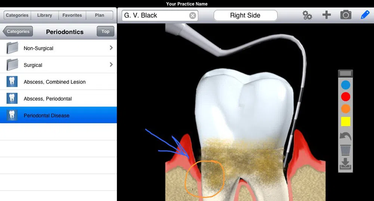
Task: Select the Right Side view button
Action: [245, 15]
